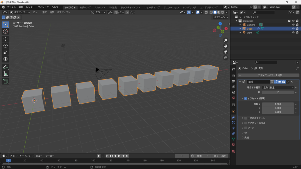
Task: Activate the Scale tool
Action: point(6,53)
